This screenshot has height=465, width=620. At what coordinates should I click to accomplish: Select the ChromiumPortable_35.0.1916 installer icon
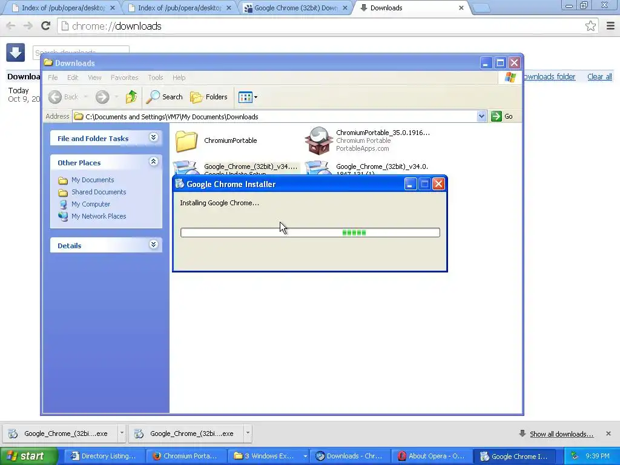click(x=318, y=140)
